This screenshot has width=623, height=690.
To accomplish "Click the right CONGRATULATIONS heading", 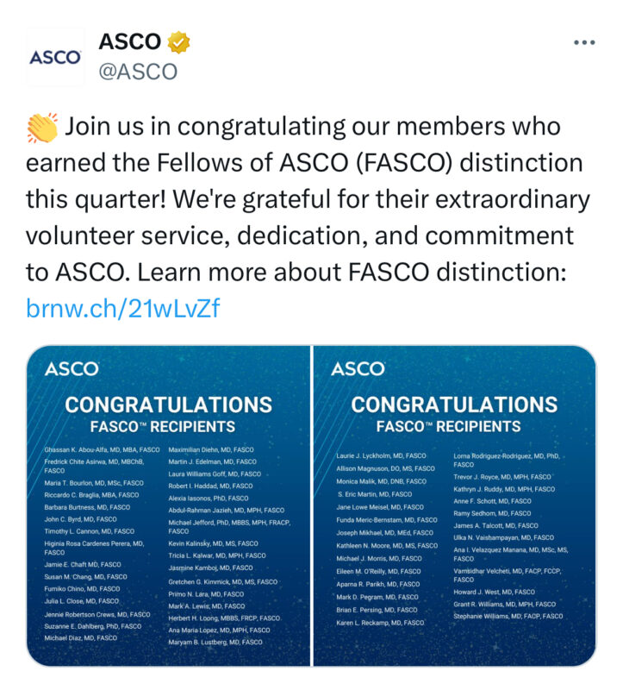I will (x=454, y=405).
